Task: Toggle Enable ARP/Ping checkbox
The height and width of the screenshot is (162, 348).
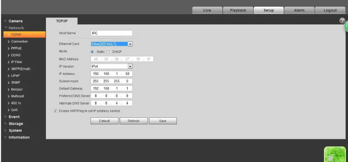Action: 56,111
